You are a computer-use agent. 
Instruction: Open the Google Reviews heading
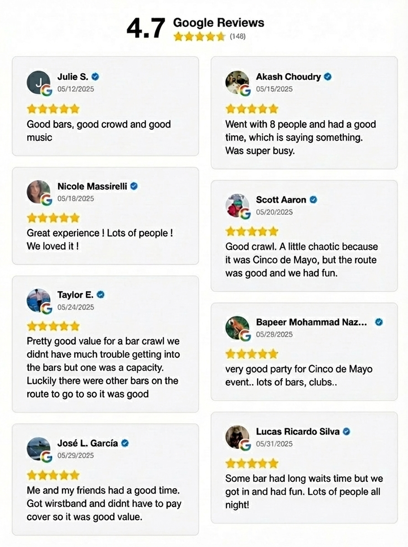pyautogui.click(x=219, y=23)
